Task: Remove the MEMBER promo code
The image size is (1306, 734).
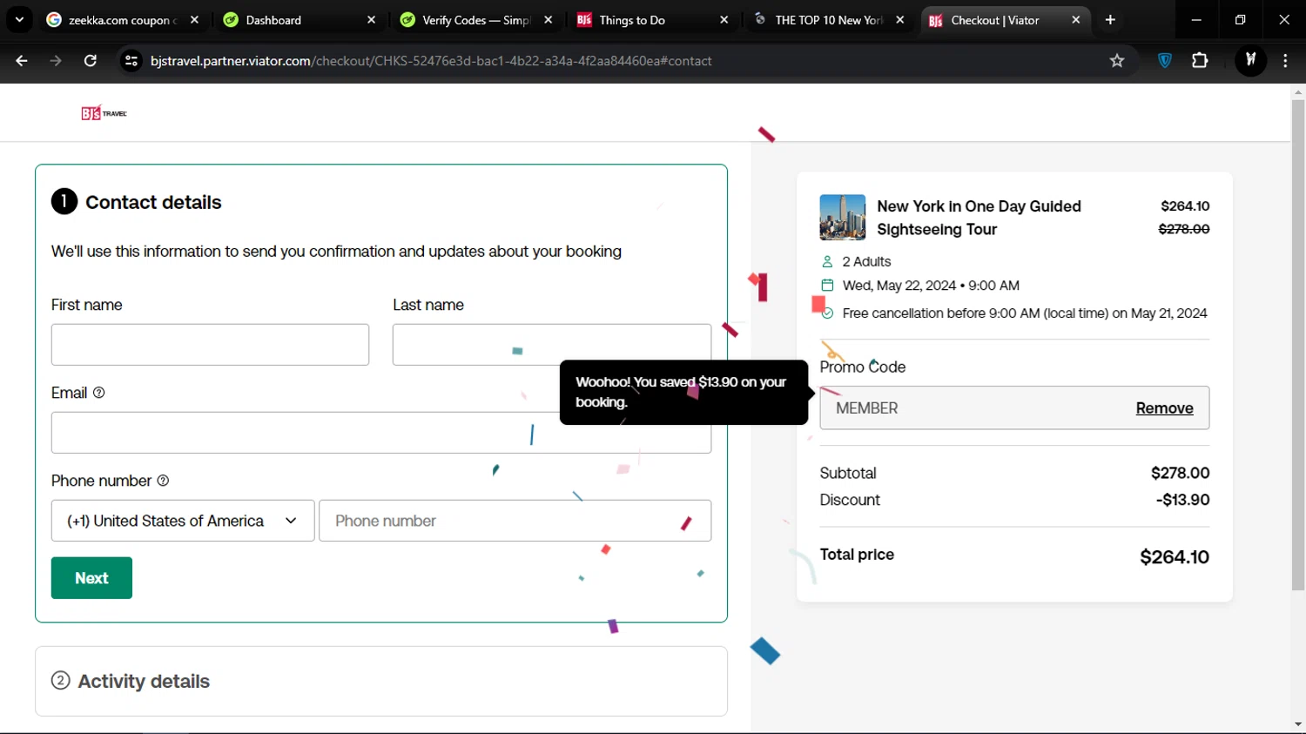Action: [x=1164, y=408]
